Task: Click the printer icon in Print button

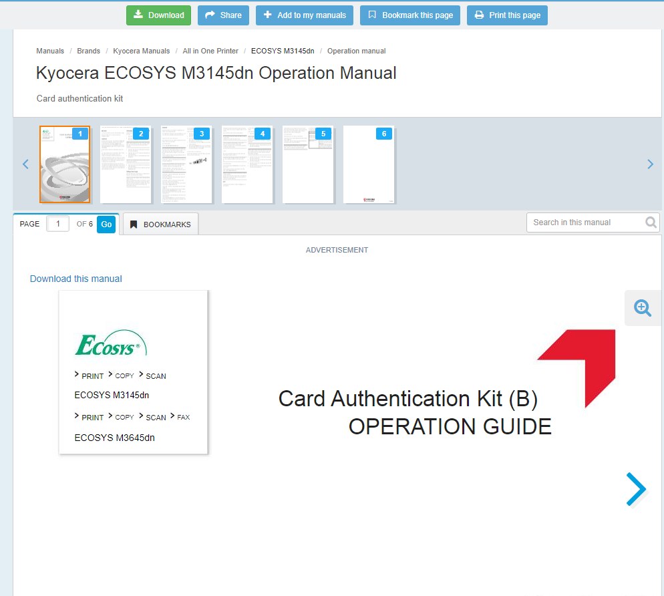Action: (x=479, y=15)
